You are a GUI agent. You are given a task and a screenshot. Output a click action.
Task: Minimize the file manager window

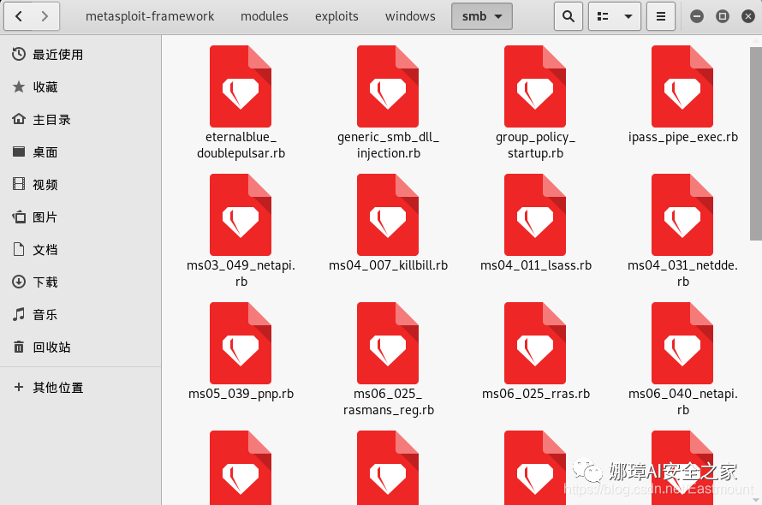pyautogui.click(x=697, y=16)
